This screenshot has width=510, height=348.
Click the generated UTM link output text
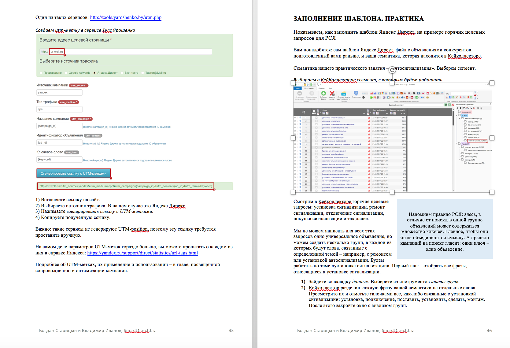[x=126, y=186]
